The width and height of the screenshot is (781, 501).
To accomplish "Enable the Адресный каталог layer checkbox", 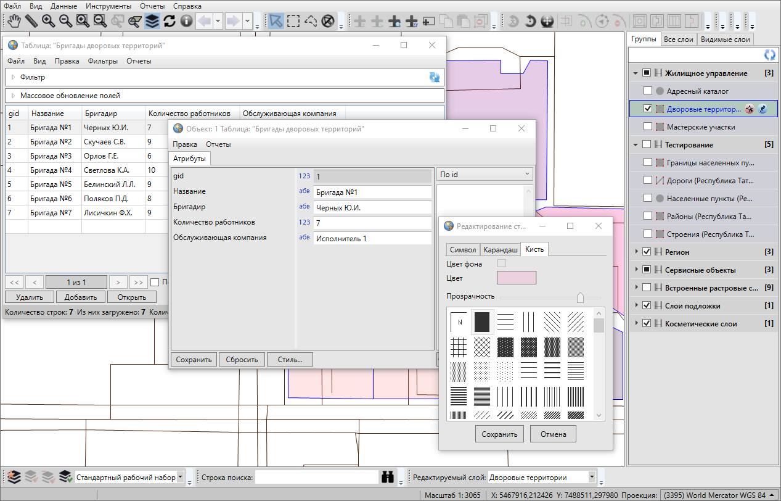I will (x=647, y=91).
